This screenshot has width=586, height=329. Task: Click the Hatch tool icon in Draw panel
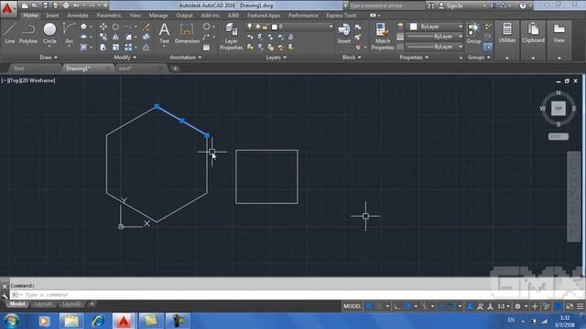[83, 48]
